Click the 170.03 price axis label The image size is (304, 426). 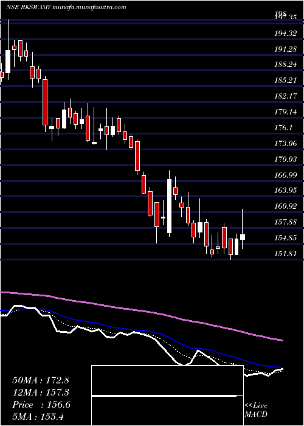[x=285, y=159]
